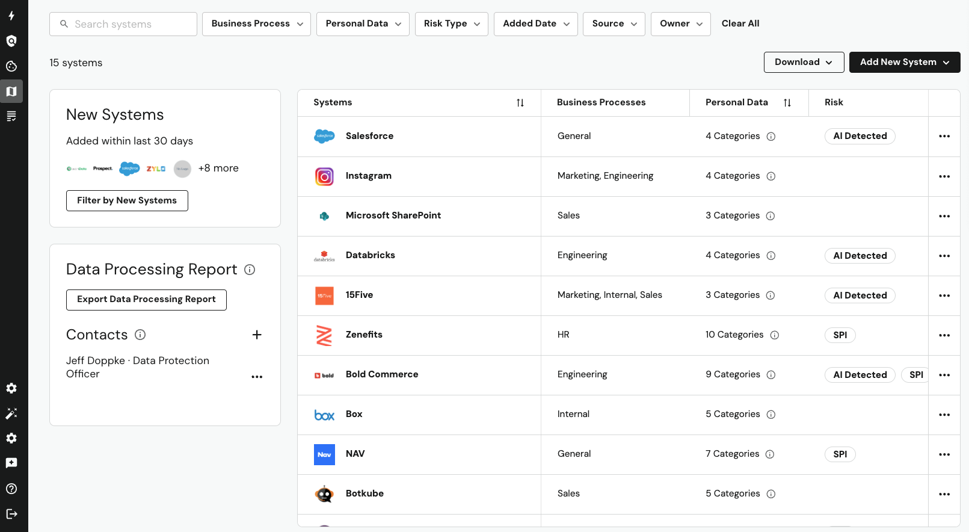The image size is (969, 532).
Task: Click Clear All filters
Action: [x=740, y=23]
